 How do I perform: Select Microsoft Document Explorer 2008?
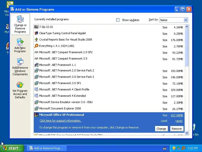point(109,109)
